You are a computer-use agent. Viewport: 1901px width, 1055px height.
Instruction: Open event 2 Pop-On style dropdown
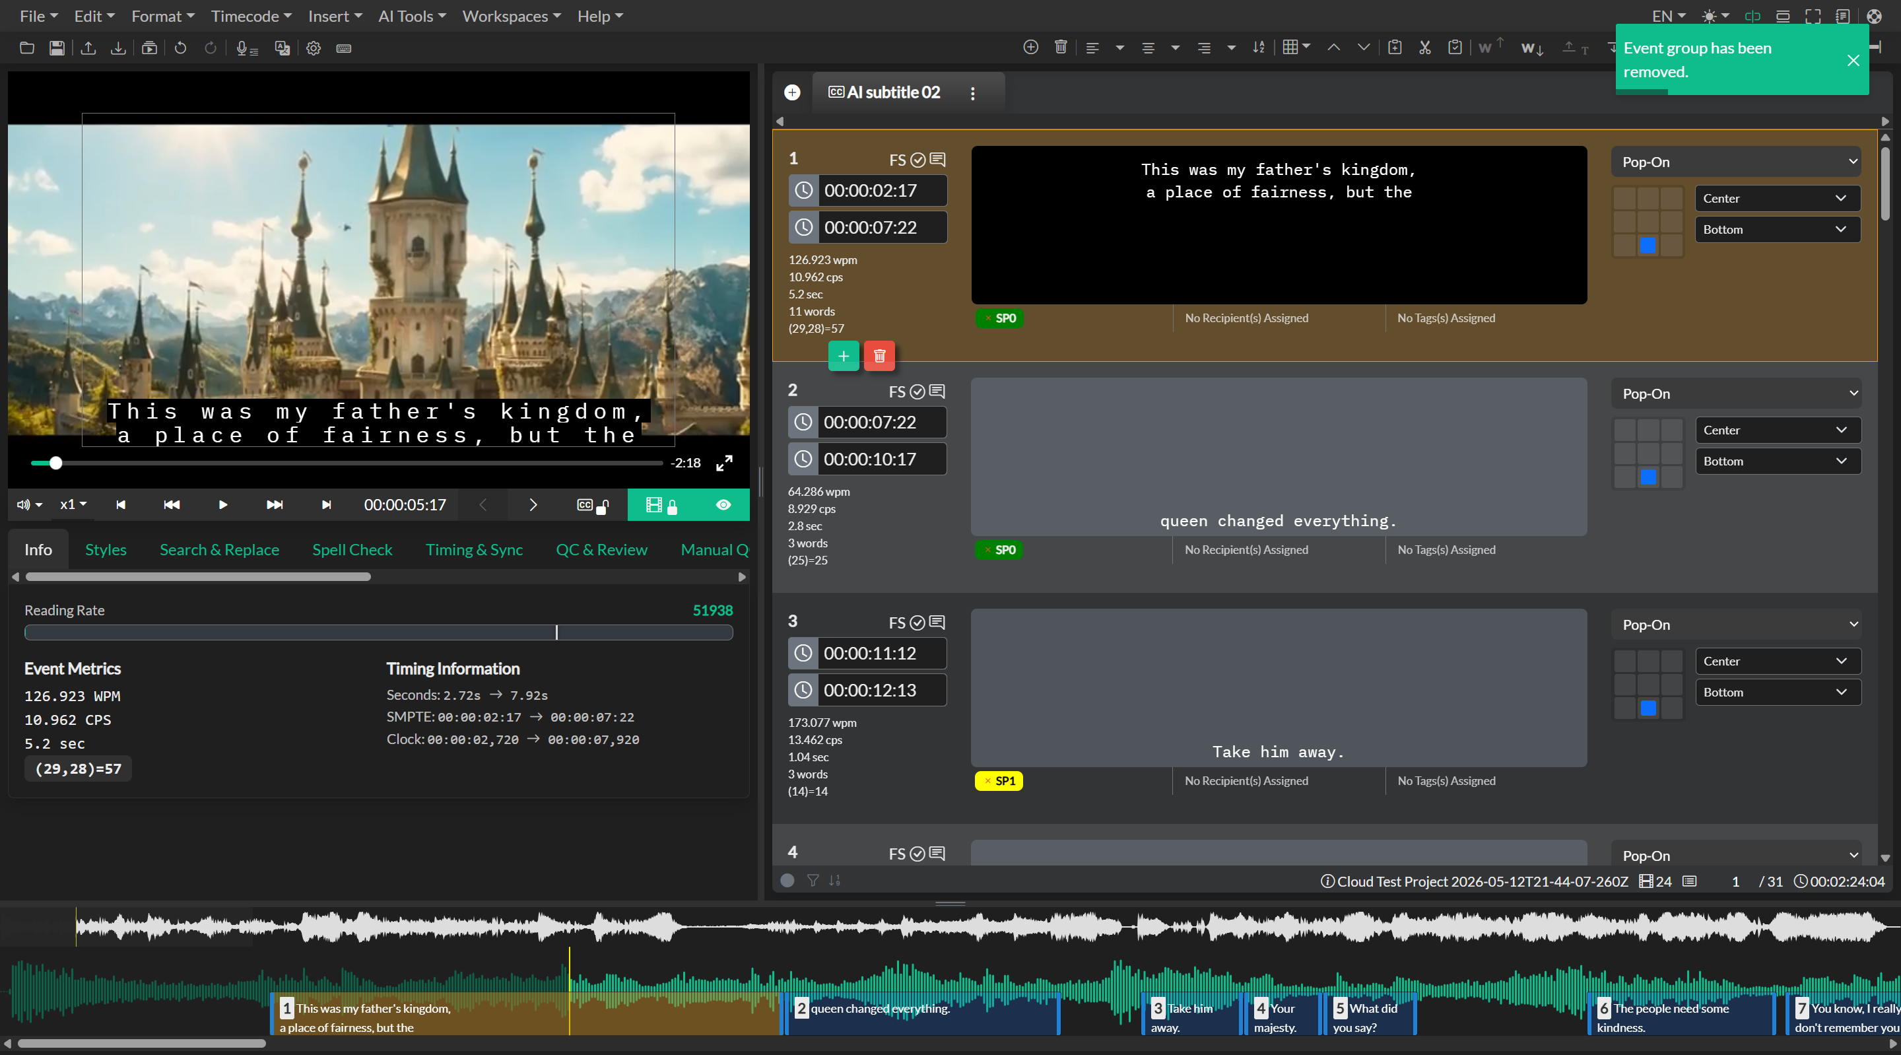coord(1737,393)
